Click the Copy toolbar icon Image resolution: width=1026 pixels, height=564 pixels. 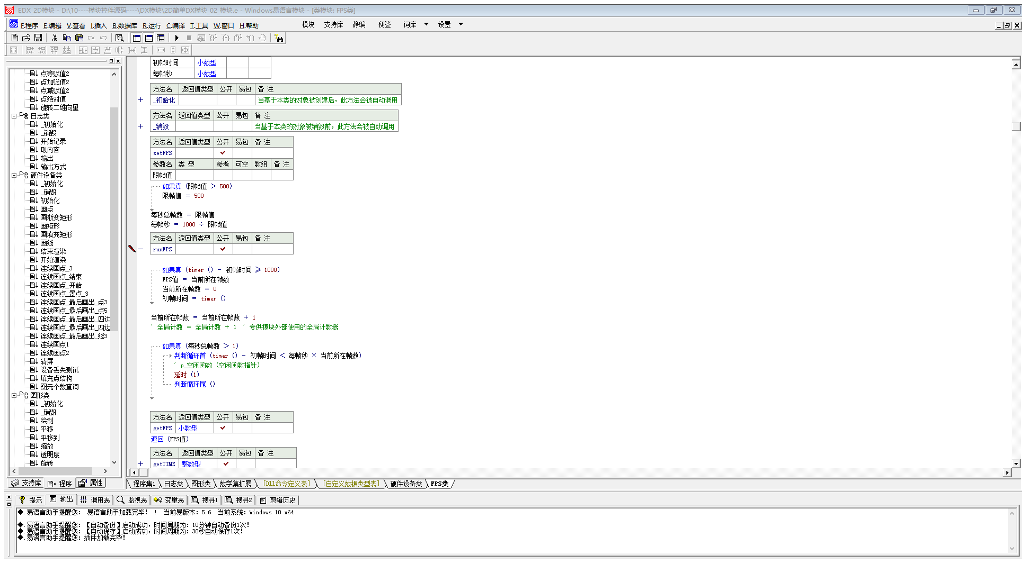point(67,38)
